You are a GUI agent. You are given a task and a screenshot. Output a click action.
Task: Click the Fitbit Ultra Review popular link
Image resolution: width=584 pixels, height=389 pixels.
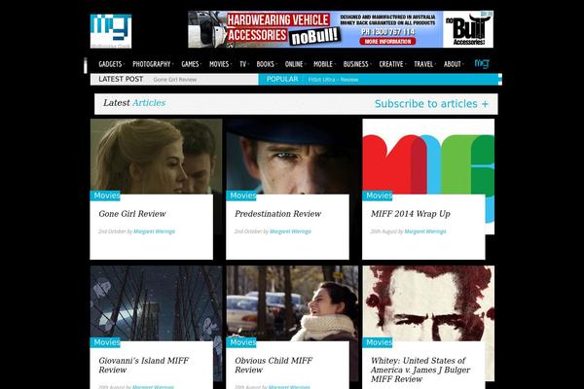(x=333, y=80)
